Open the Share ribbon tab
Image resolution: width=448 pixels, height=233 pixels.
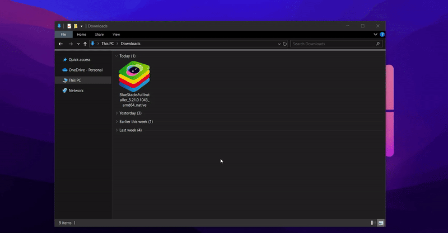coord(99,35)
